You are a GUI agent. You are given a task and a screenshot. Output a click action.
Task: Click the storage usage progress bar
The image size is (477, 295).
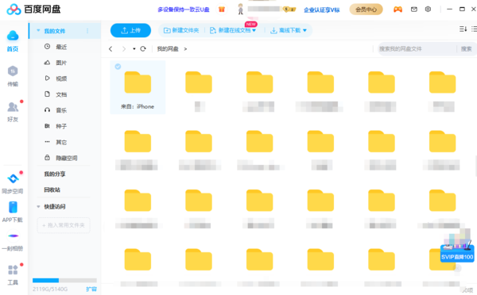click(64, 281)
